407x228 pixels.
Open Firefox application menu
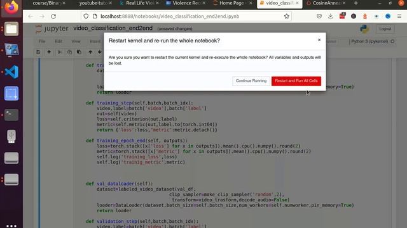399,16
